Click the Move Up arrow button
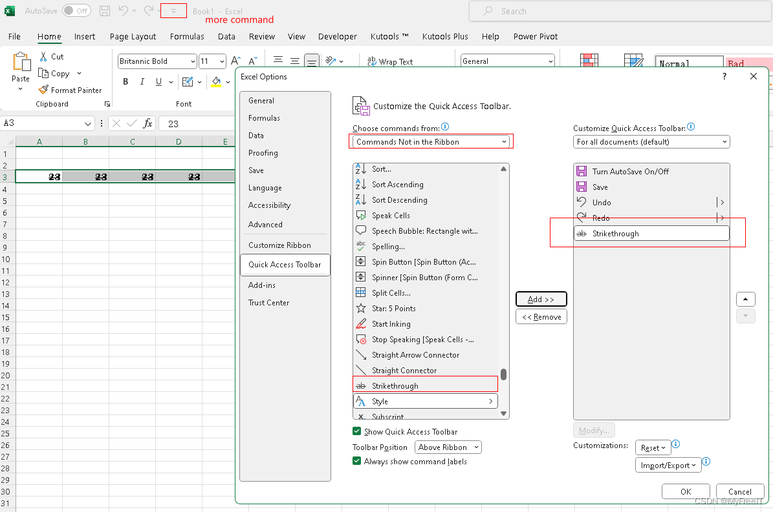 (745, 299)
